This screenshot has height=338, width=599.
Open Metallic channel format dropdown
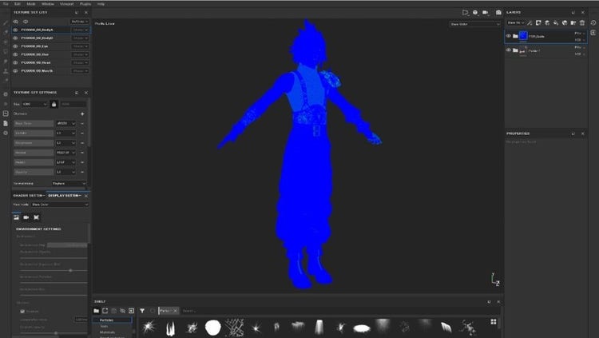[65, 133]
